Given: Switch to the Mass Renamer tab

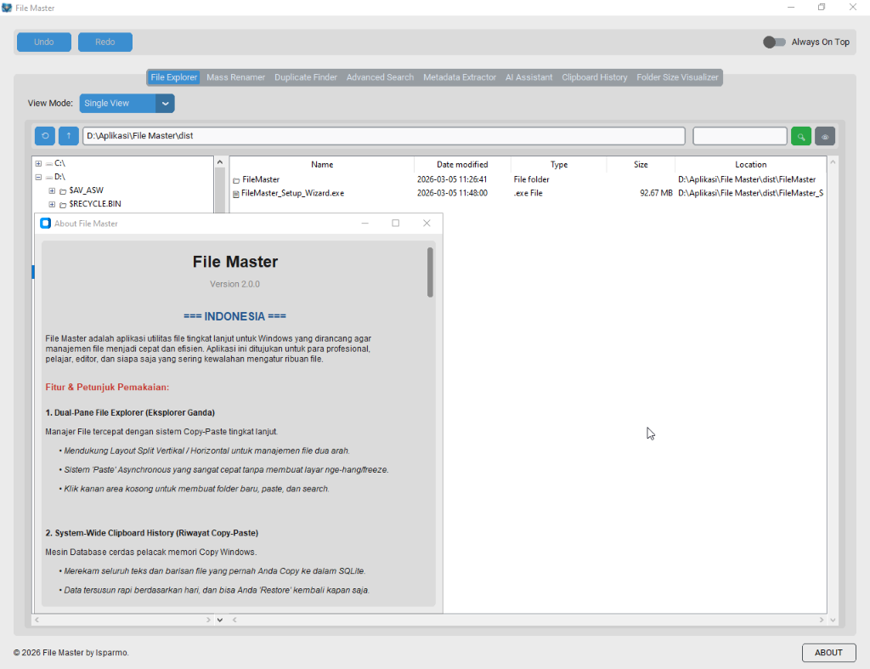Looking at the screenshot, I should coord(235,77).
